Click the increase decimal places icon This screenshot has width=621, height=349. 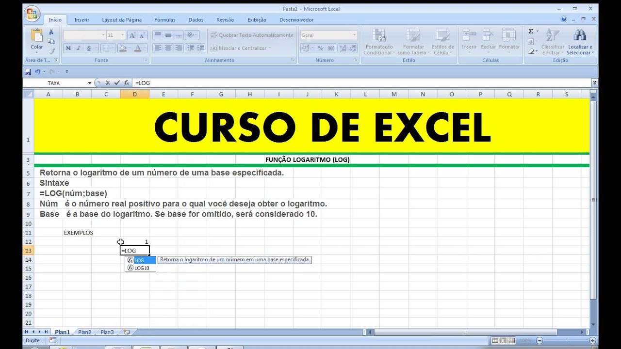pyautogui.click(x=343, y=48)
